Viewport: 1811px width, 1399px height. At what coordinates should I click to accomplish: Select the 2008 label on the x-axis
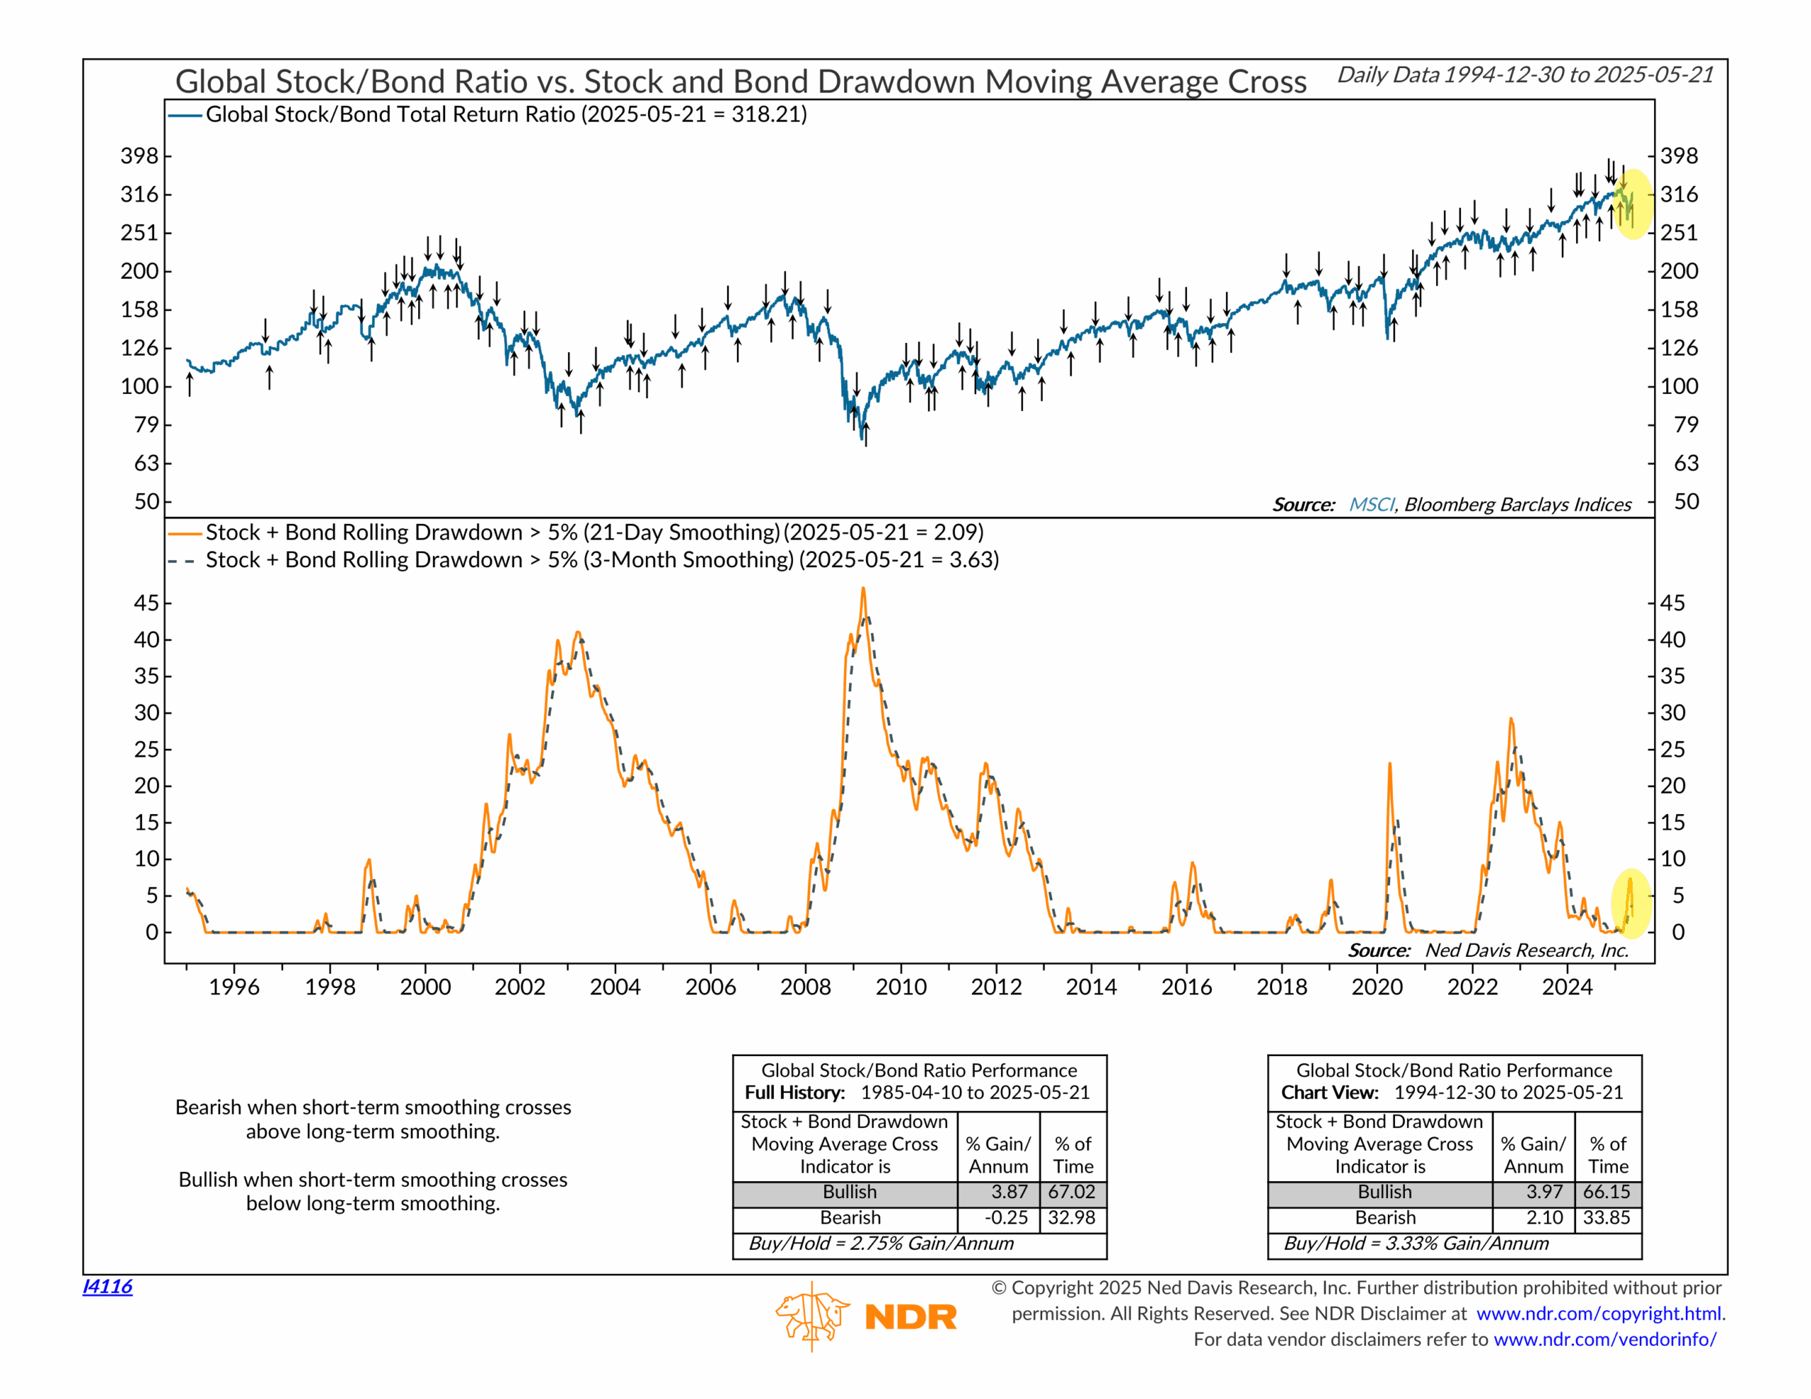(805, 987)
